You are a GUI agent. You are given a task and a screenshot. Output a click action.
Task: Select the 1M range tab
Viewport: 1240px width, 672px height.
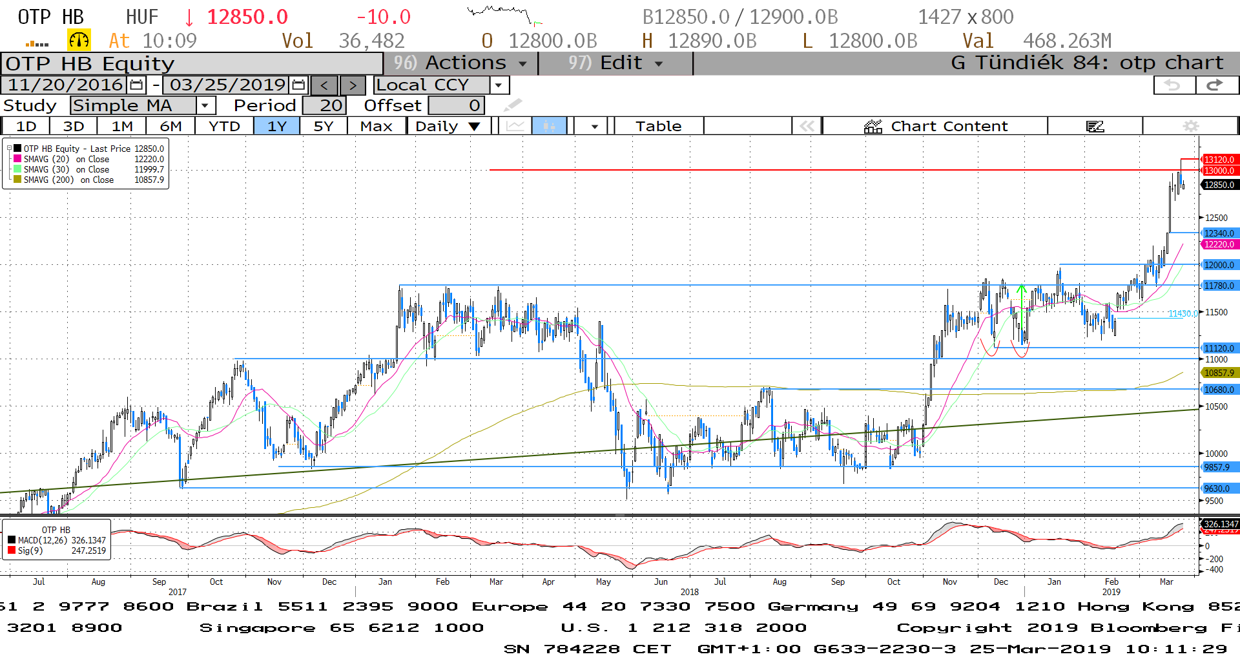(x=121, y=126)
